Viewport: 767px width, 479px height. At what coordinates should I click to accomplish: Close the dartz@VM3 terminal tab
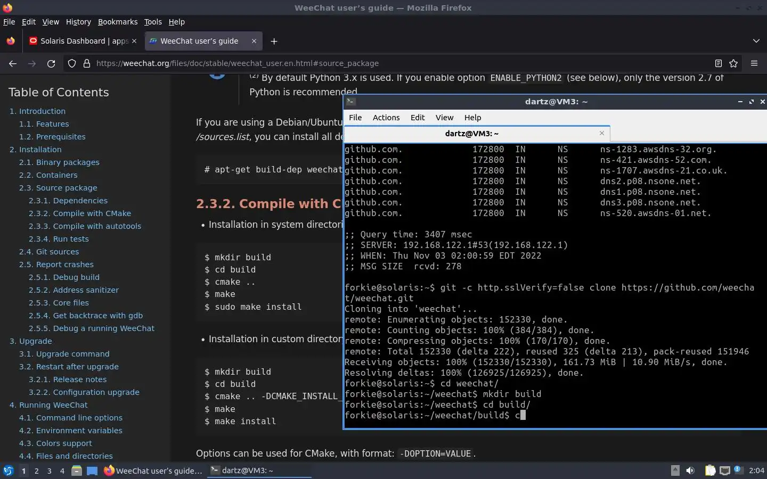602,133
